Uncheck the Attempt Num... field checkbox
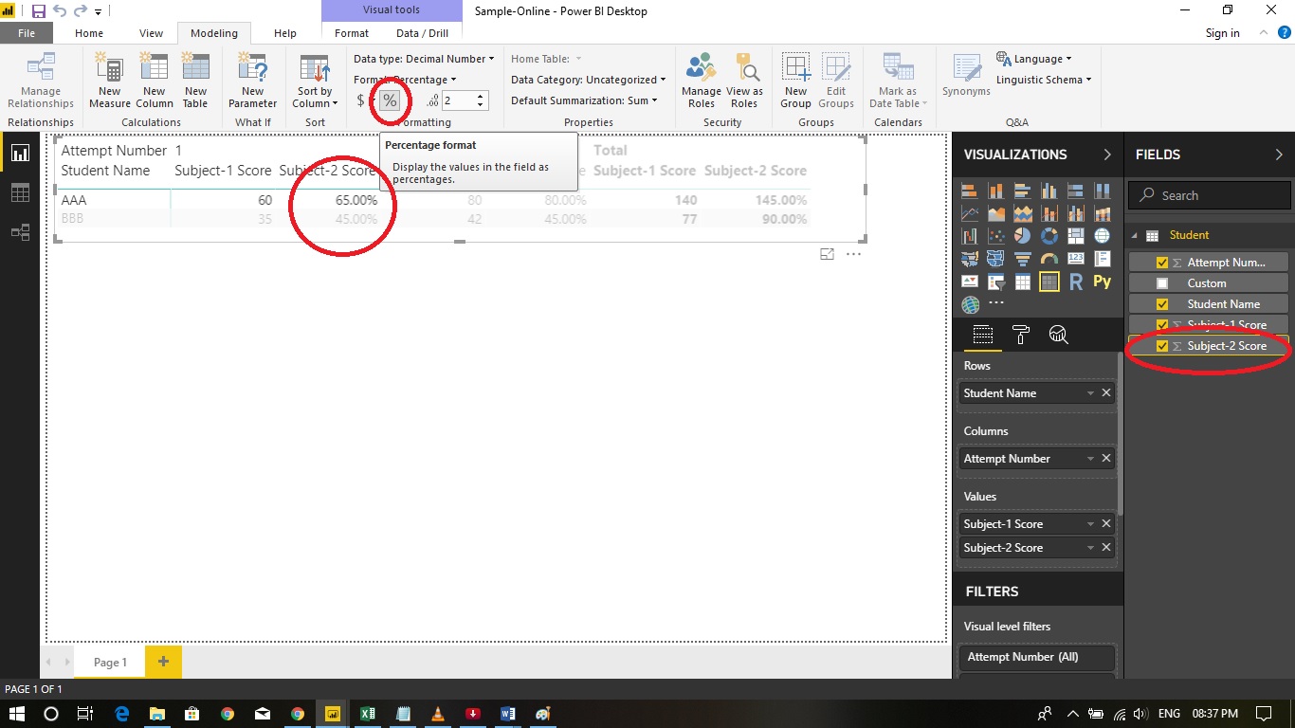The height and width of the screenshot is (728, 1295). coord(1162,263)
